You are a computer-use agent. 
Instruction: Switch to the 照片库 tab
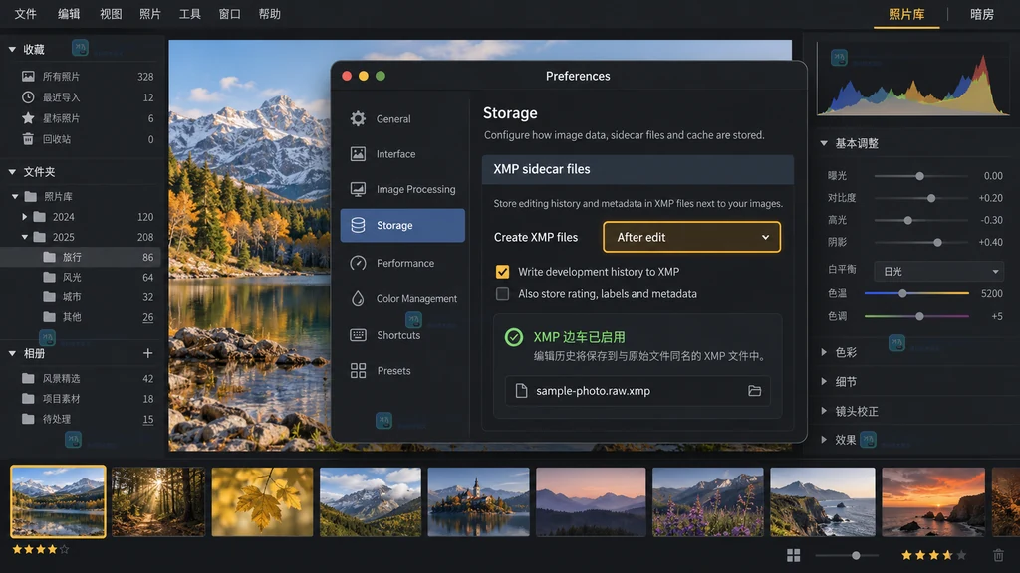pyautogui.click(x=906, y=14)
